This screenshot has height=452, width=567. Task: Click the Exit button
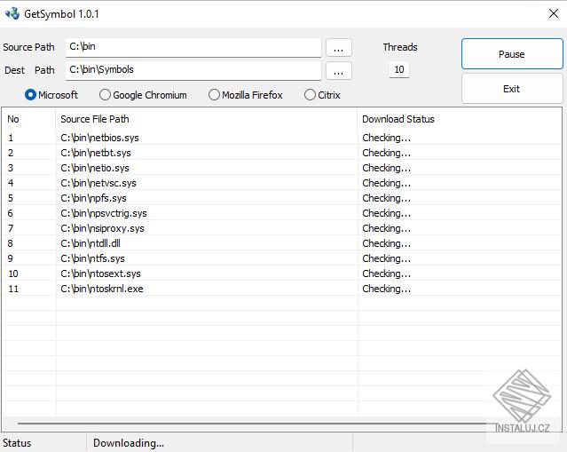point(512,89)
